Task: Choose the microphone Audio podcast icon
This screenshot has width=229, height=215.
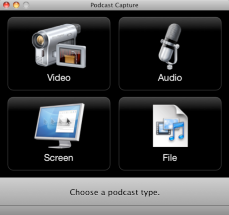Action: point(170,46)
